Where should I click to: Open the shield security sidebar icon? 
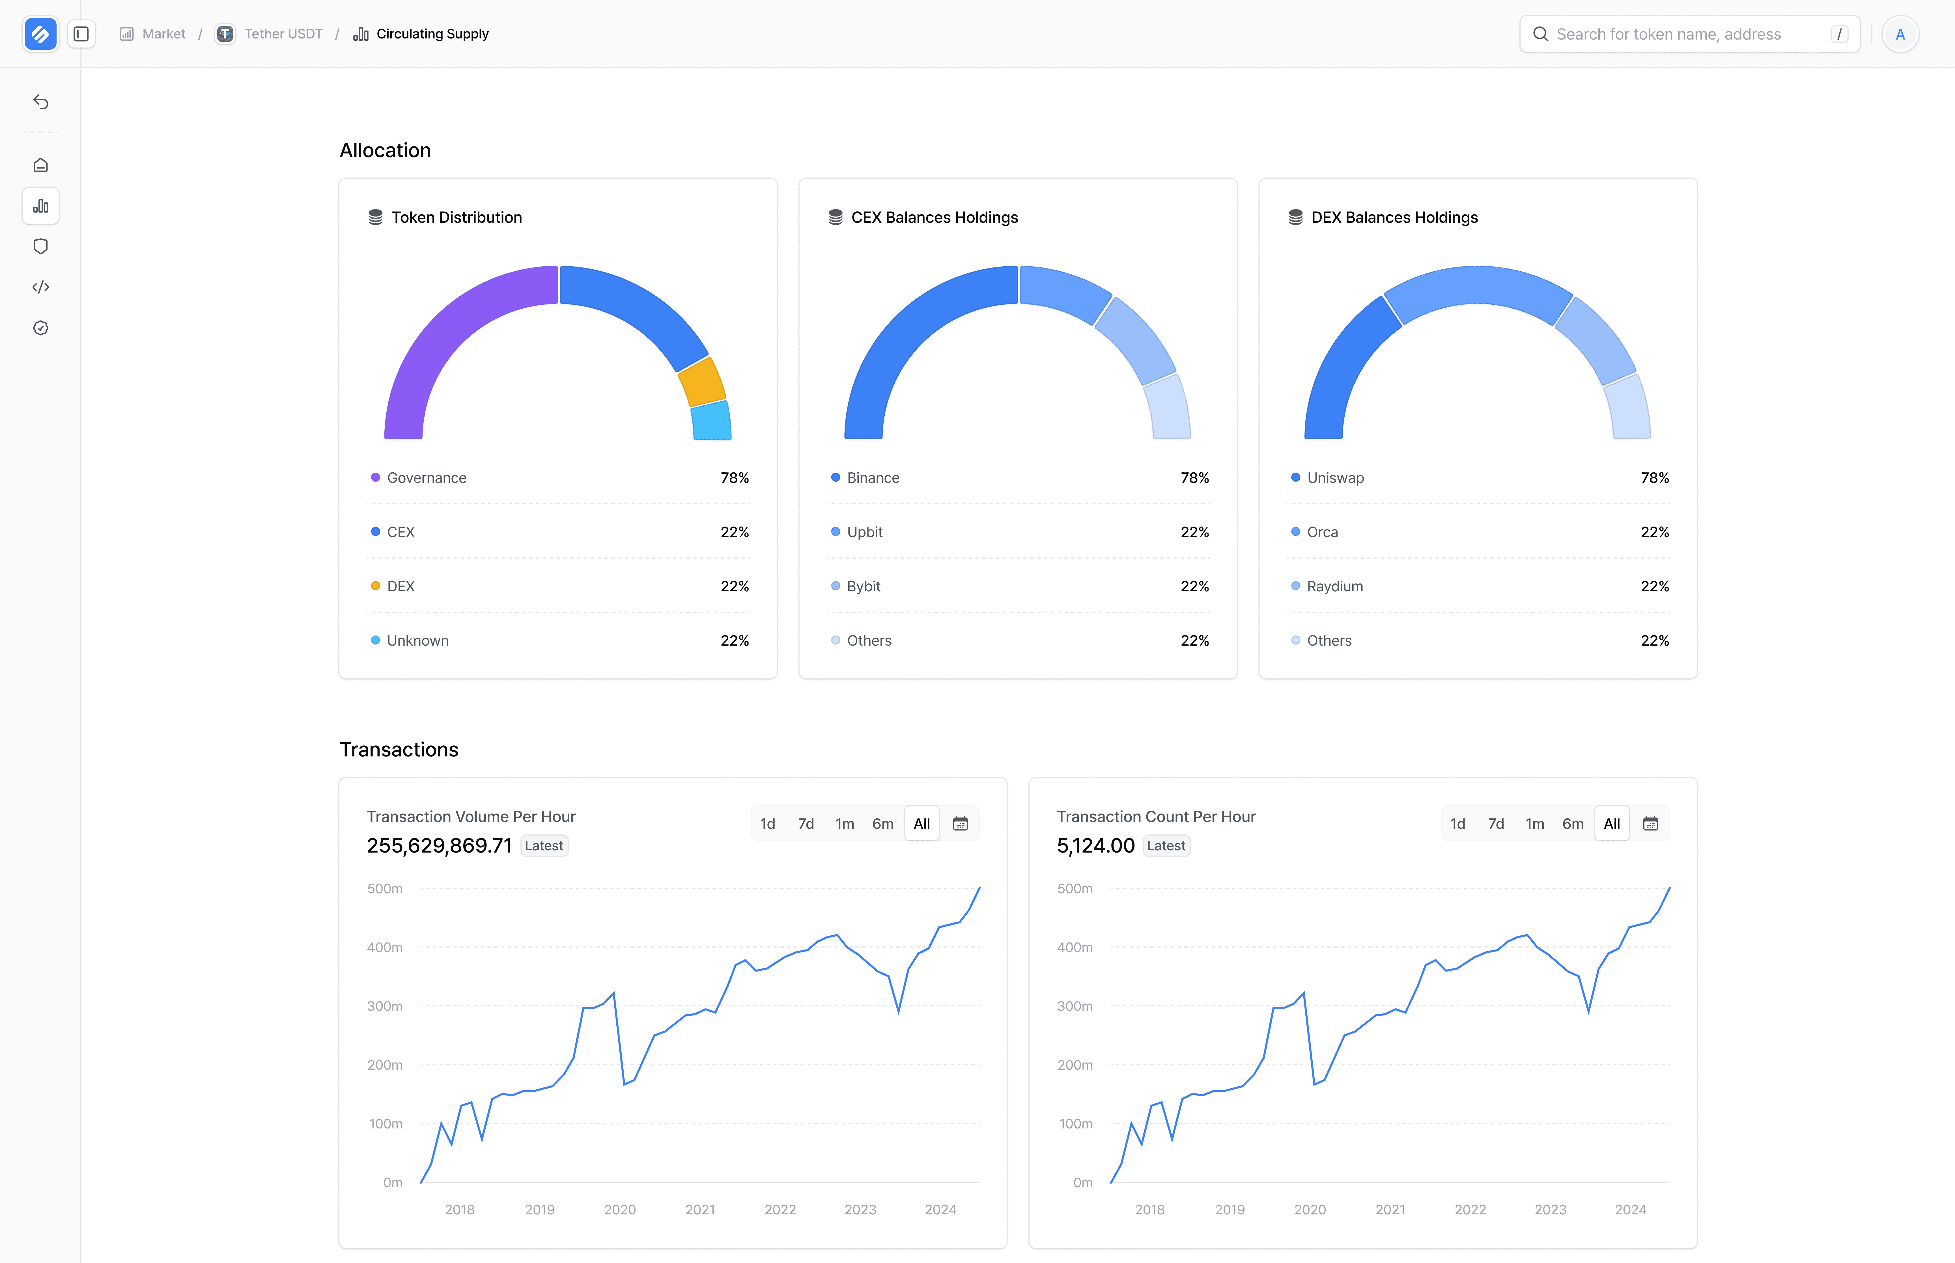pos(40,246)
